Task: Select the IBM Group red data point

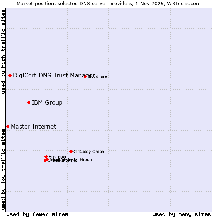Action: coord(29,102)
